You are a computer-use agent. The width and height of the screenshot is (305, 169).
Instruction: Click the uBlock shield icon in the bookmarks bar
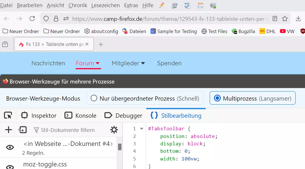tap(303, 31)
